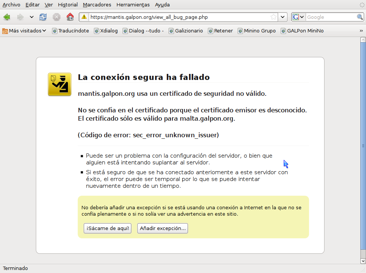366x273 pixels.
Task: Open the back/forward history dropdown arrow
Action: pyautogui.click(x=32, y=17)
